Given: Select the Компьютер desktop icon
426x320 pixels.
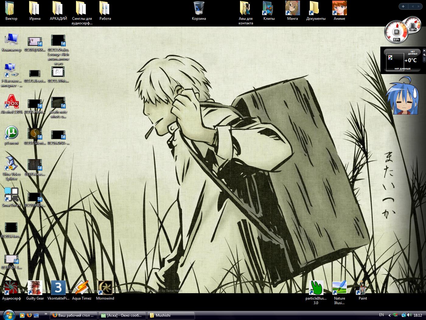Looking at the screenshot, I should [11, 42].
